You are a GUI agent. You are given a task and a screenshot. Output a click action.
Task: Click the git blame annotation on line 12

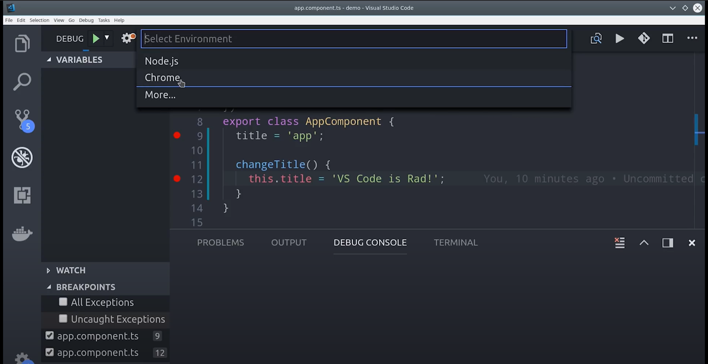pyautogui.click(x=594, y=179)
